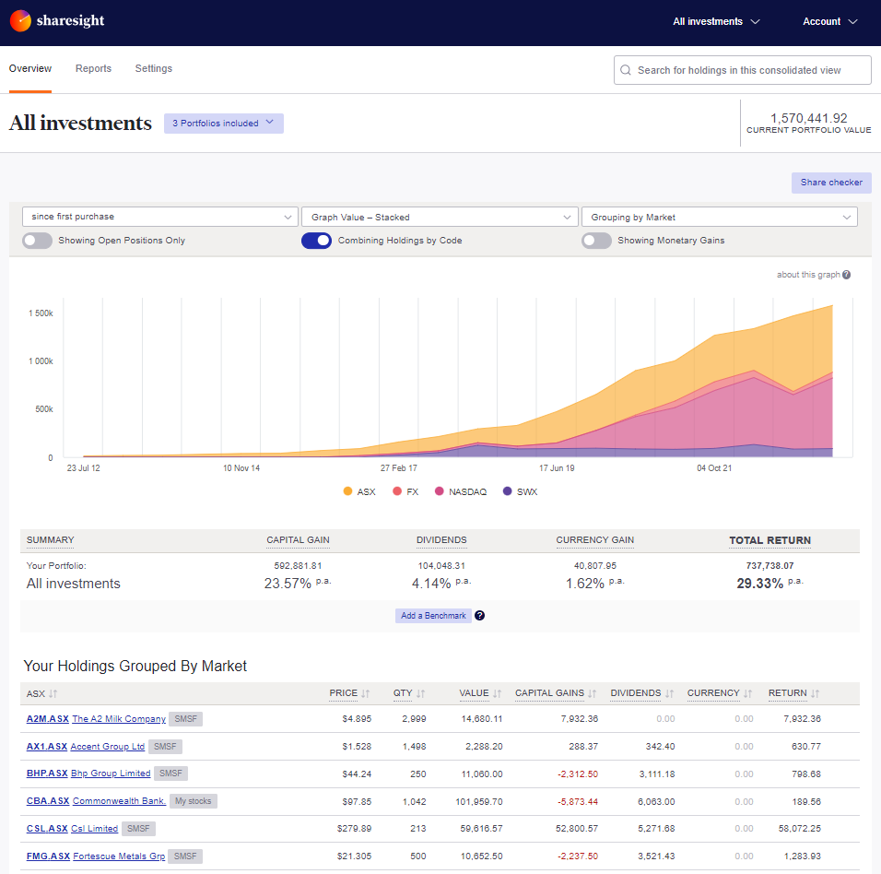881x874 pixels.
Task: Enable Showing Open Positions Only
Action: click(37, 240)
